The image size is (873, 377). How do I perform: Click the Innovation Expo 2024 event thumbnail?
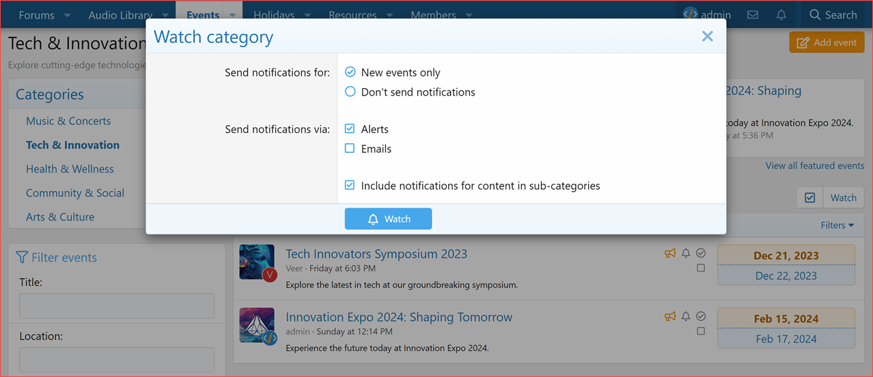pos(257,325)
